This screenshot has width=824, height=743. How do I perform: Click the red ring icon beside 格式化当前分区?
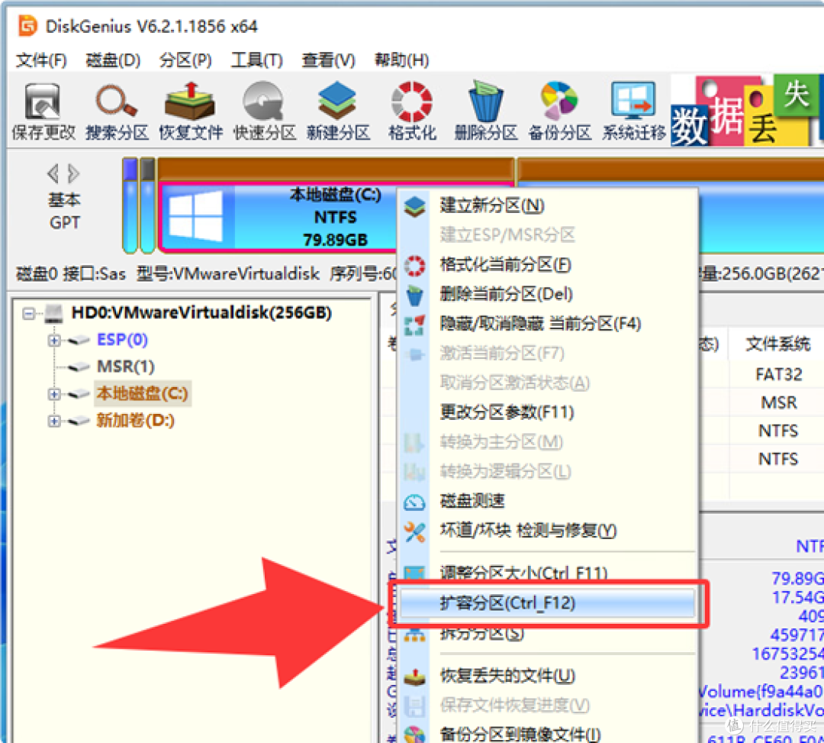point(414,266)
